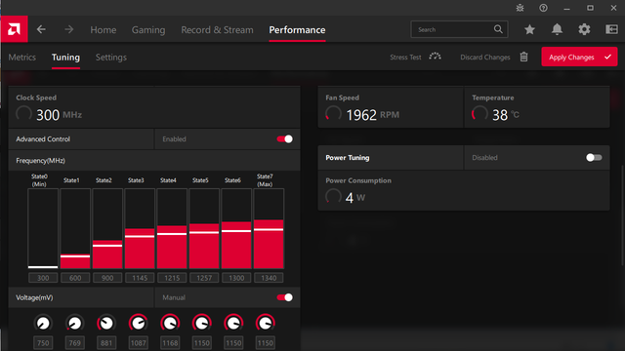
Task: Enable the Power Tuning toggle
Action: (x=594, y=158)
